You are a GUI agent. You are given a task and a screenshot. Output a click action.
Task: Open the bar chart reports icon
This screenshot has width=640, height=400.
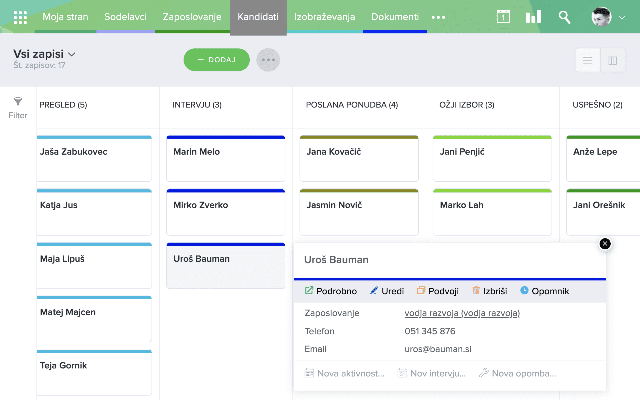(533, 17)
